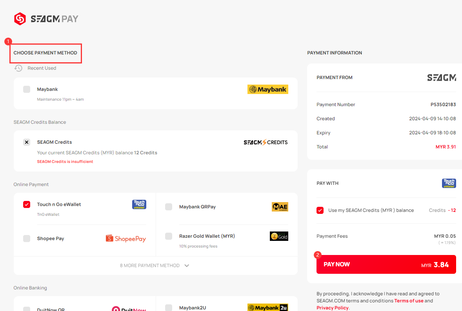Click the Shopee Pay label

[x=50, y=239]
